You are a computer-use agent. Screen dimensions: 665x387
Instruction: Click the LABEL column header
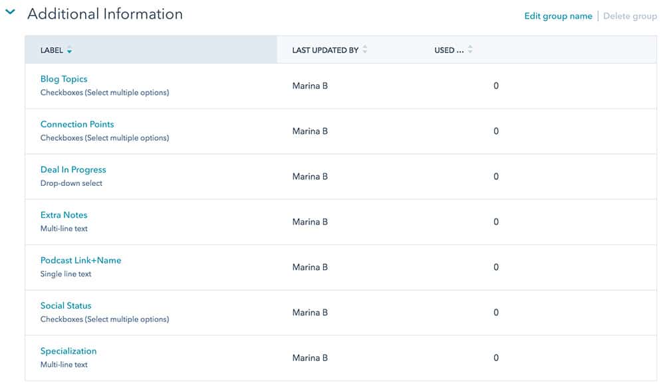pyautogui.click(x=53, y=50)
